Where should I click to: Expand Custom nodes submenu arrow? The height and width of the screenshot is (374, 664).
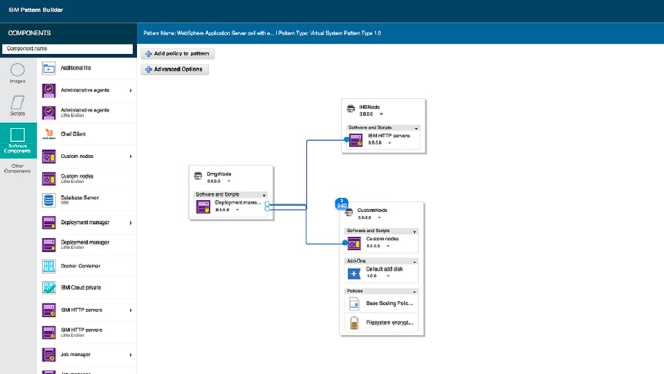pos(131,157)
